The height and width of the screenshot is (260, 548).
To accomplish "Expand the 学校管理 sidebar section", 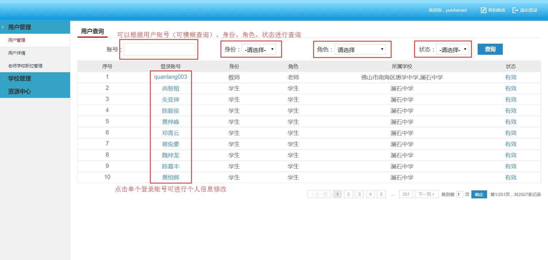I will 19,78.
